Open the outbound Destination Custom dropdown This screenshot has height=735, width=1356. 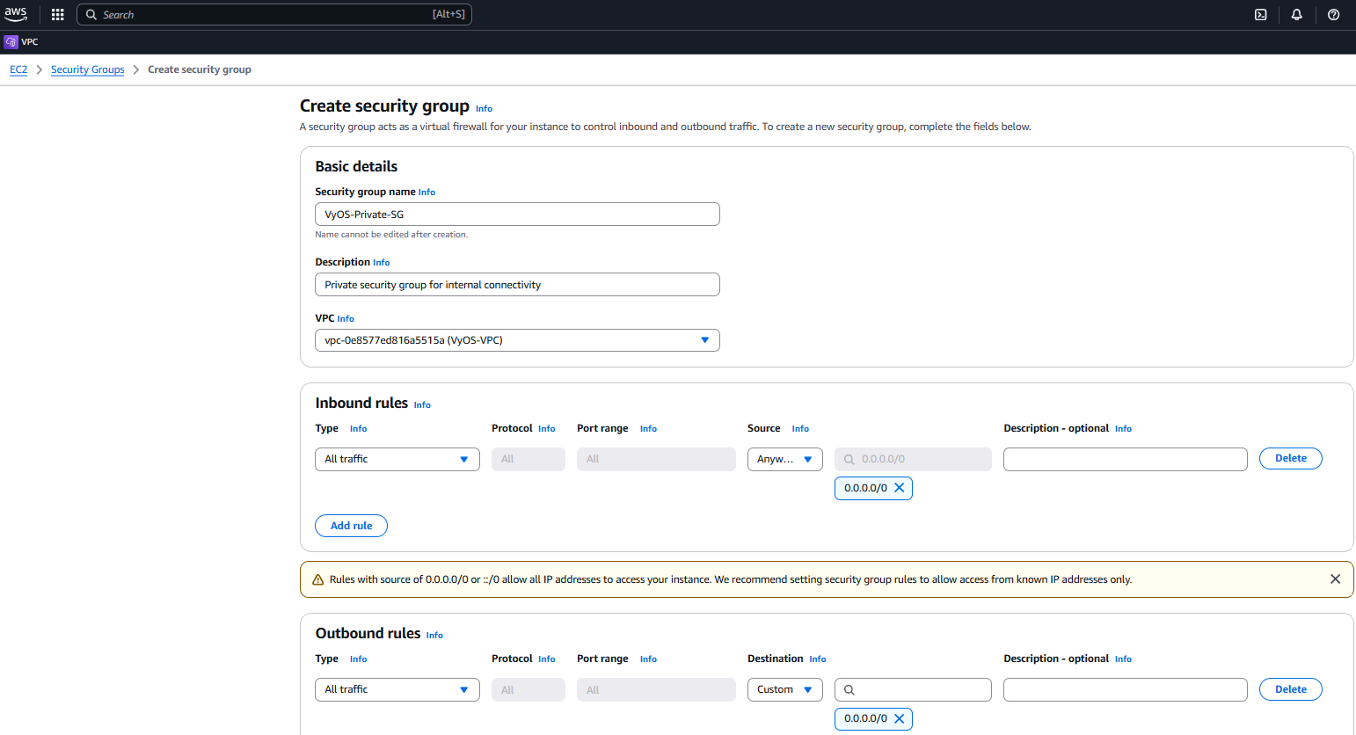click(784, 690)
